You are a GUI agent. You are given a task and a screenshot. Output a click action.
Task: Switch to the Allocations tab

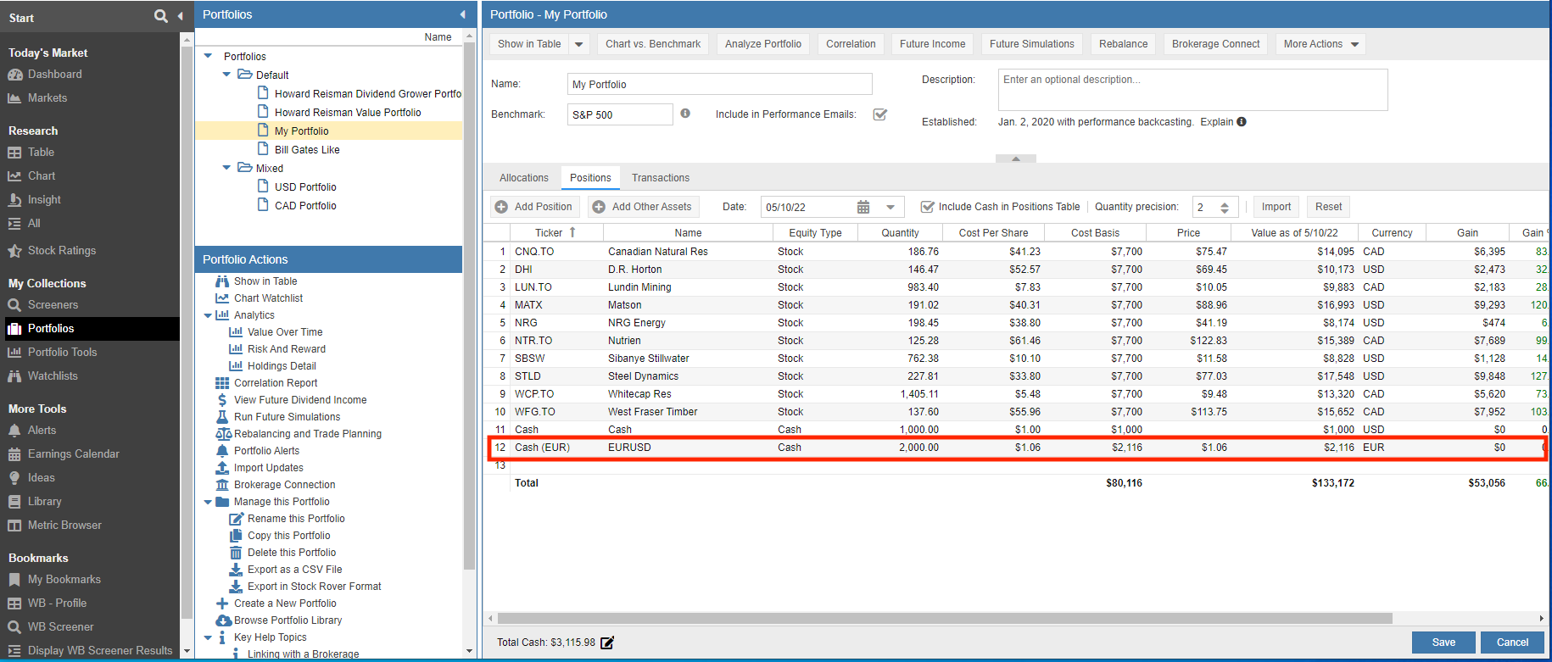524,178
